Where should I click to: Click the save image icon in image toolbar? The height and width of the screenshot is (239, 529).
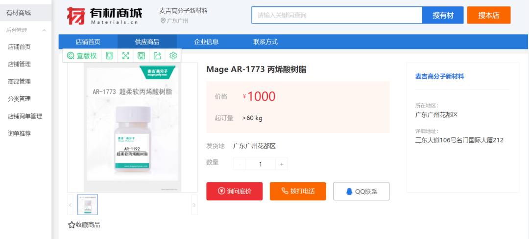142,56
